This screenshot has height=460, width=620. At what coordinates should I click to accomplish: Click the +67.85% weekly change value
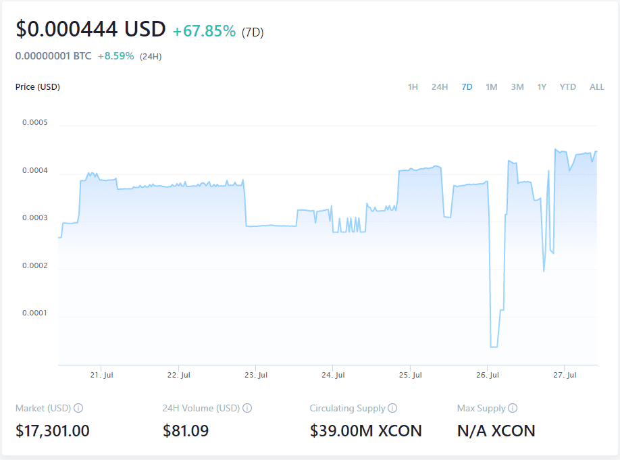coord(204,30)
